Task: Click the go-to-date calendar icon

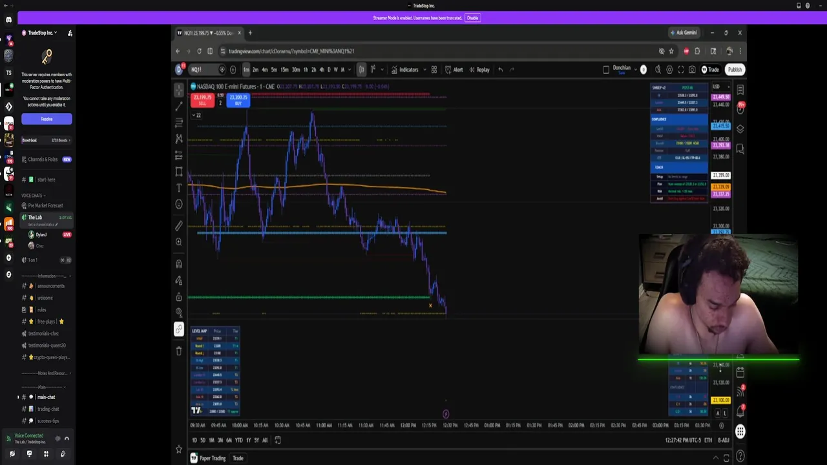Action: tap(278, 440)
